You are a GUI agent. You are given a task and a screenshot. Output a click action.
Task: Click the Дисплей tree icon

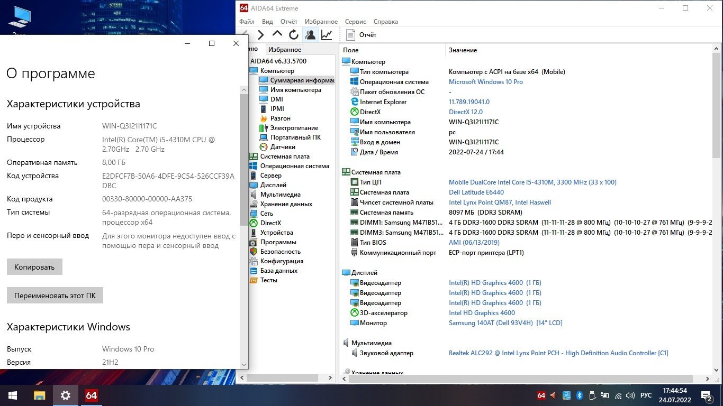254,185
